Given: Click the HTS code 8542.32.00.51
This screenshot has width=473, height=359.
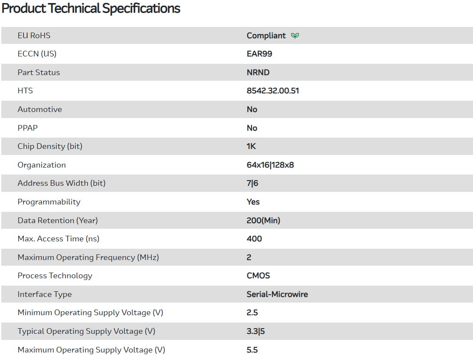Looking at the screenshot, I should coord(273,91).
